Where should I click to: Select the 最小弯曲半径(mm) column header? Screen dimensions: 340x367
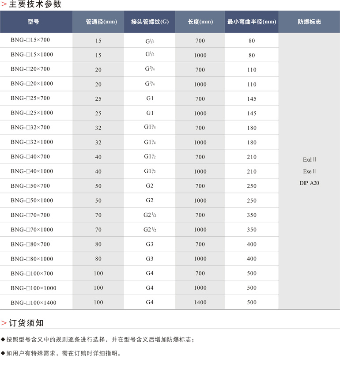coord(252,22)
